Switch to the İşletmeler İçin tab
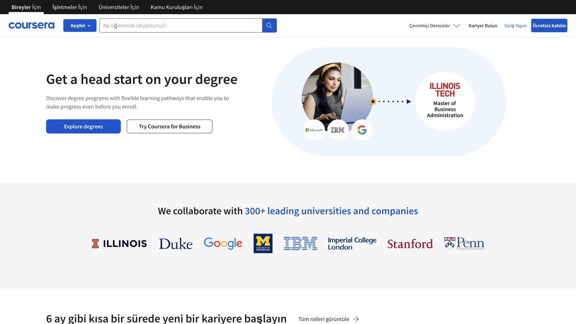Image resolution: width=576 pixels, height=324 pixels. (69, 7)
